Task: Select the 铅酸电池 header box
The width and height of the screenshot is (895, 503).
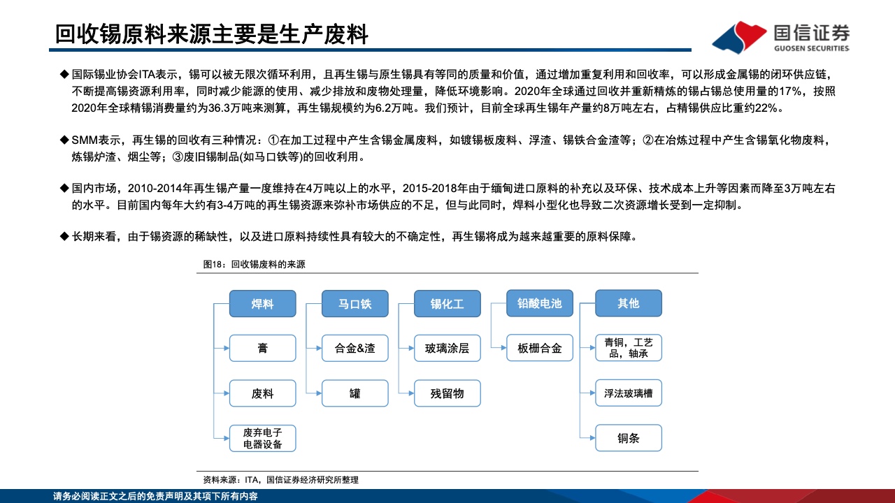Action: pos(539,304)
